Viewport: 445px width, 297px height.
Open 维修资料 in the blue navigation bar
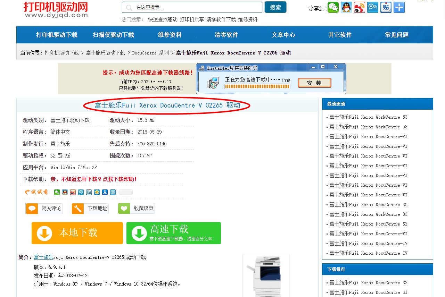click(170, 35)
